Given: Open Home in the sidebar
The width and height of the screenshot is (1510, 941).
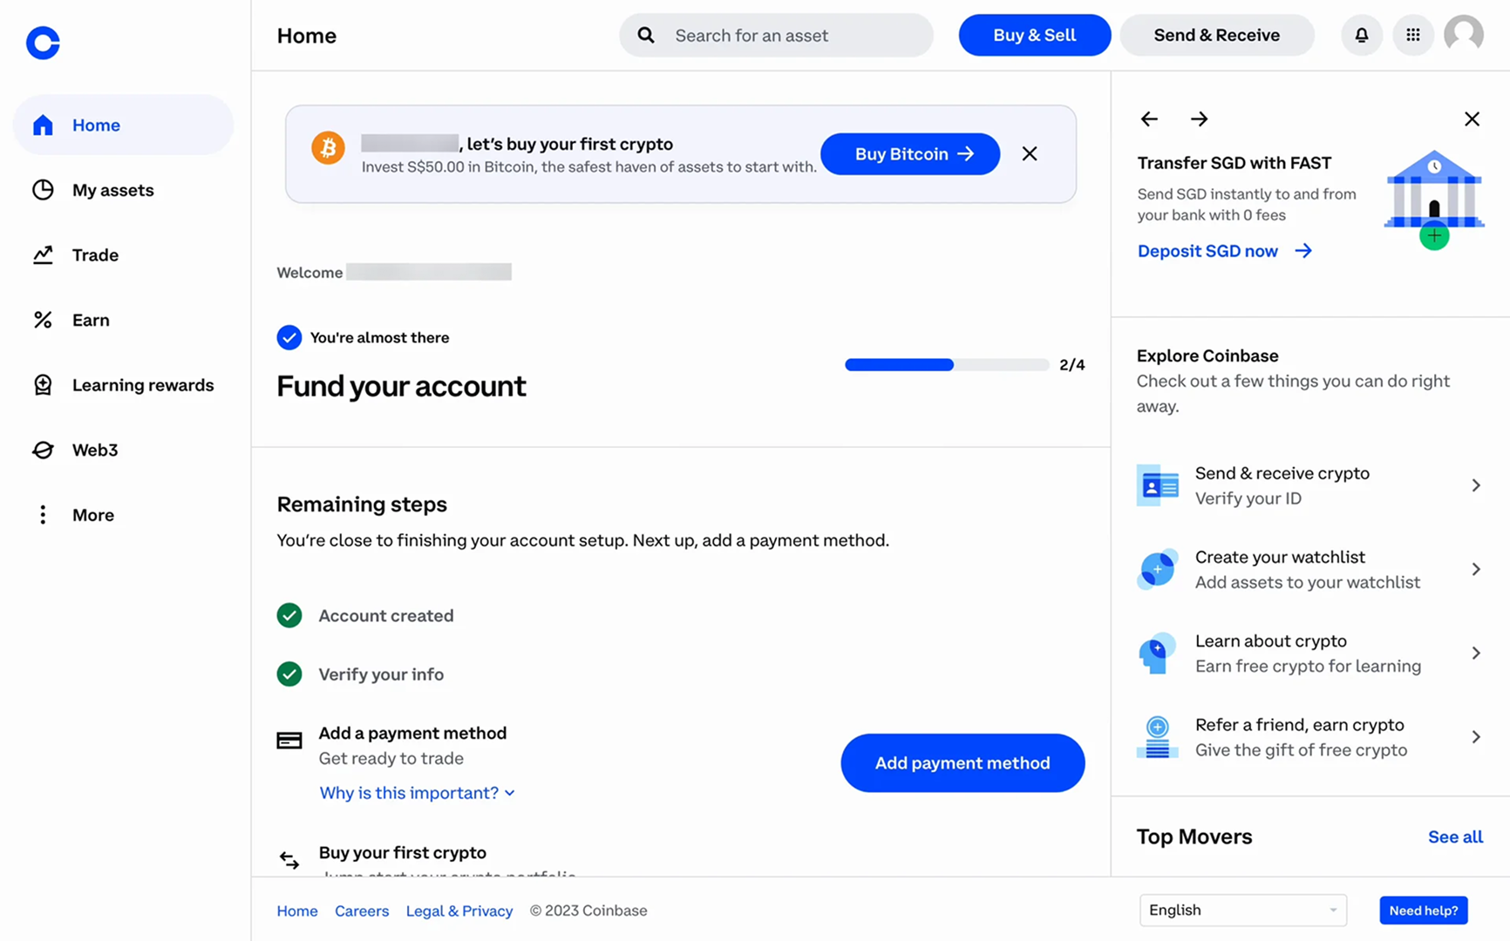Looking at the screenshot, I should click(x=123, y=125).
